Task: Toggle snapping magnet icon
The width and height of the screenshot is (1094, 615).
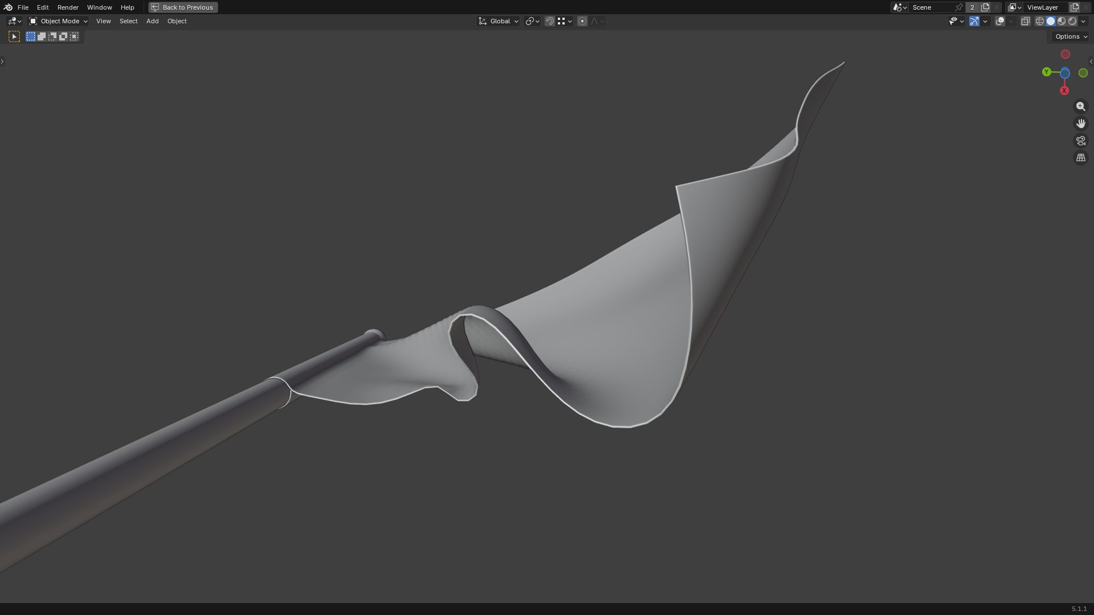Action: click(x=550, y=21)
